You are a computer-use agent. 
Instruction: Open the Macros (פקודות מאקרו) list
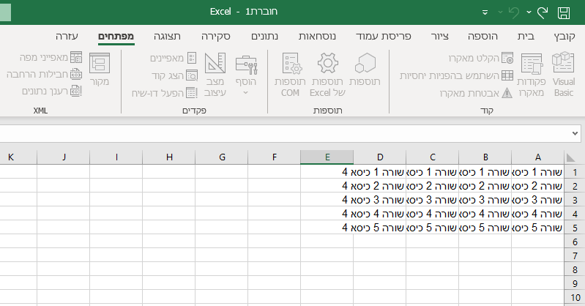[x=531, y=75]
